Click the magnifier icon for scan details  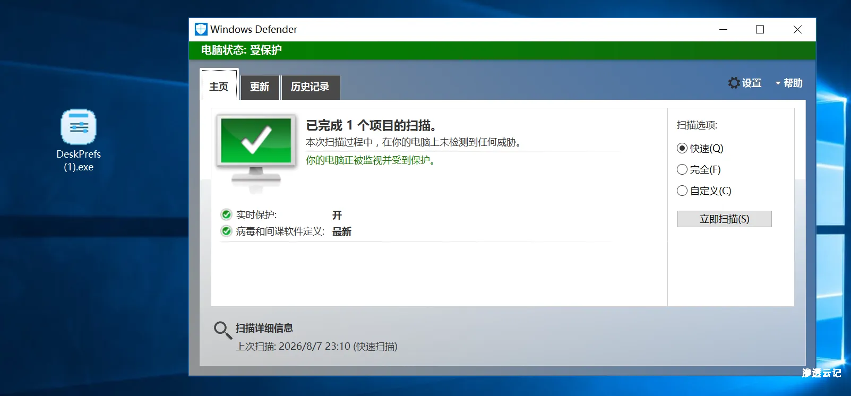click(222, 330)
